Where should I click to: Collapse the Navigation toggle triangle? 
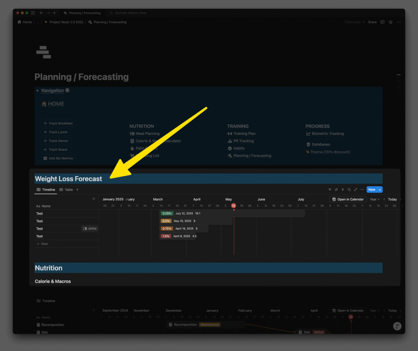38,91
